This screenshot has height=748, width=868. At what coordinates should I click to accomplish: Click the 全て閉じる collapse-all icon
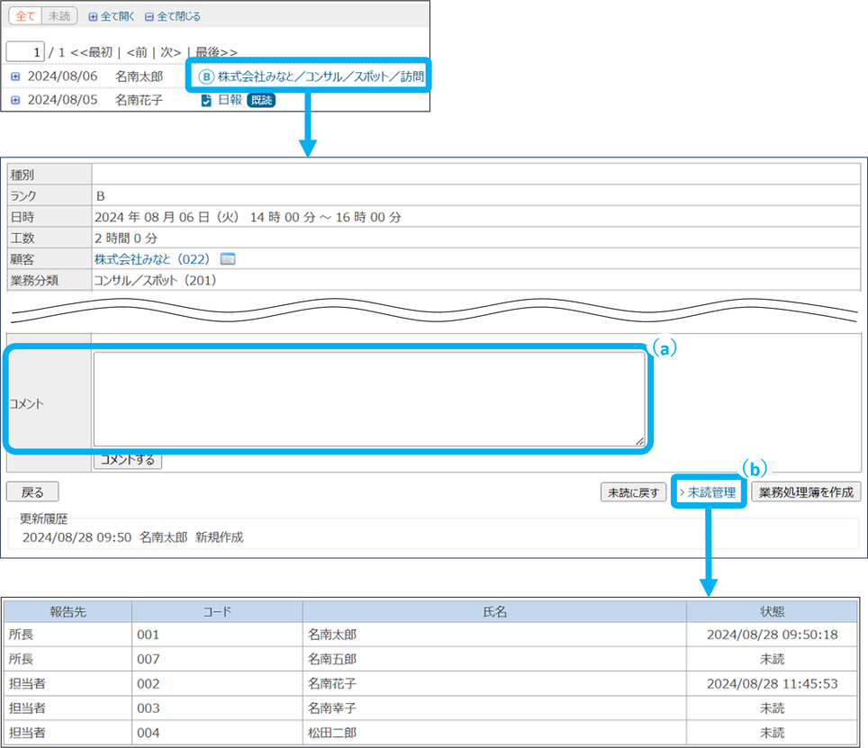[149, 16]
